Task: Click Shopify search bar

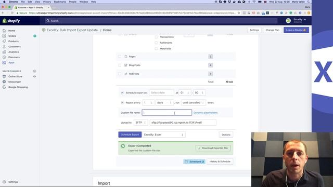Action: pos(161,21)
